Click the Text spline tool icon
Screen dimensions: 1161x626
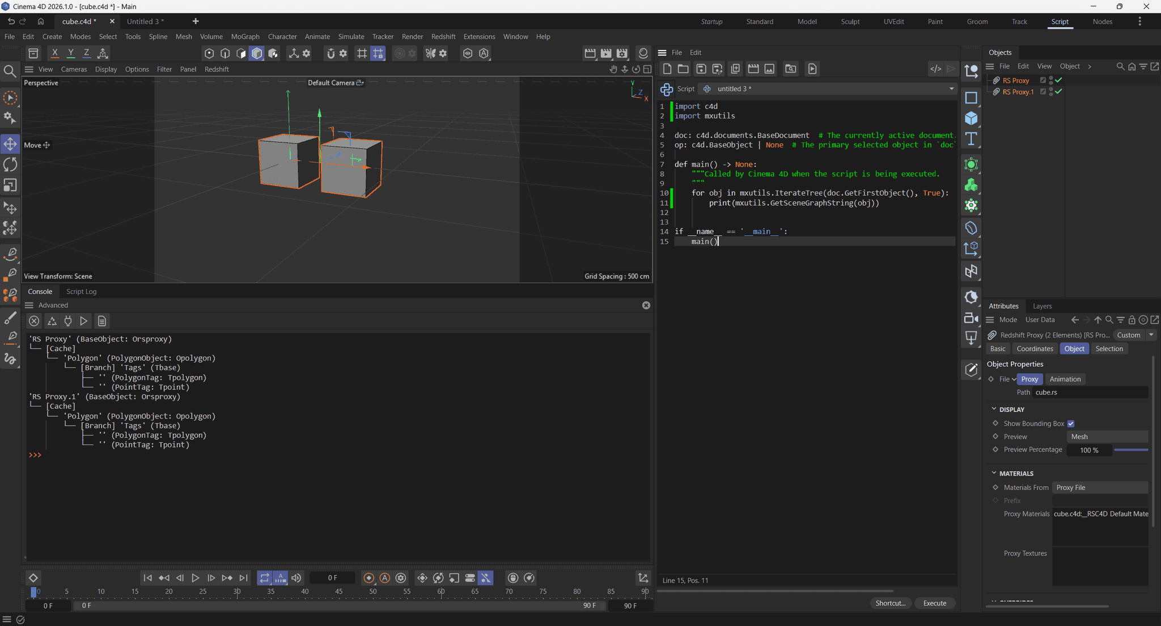[x=971, y=139]
